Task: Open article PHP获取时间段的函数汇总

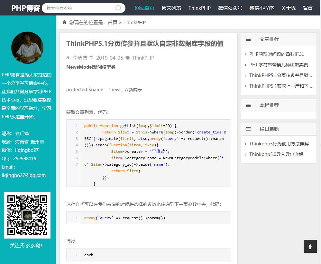Action: click(276, 54)
